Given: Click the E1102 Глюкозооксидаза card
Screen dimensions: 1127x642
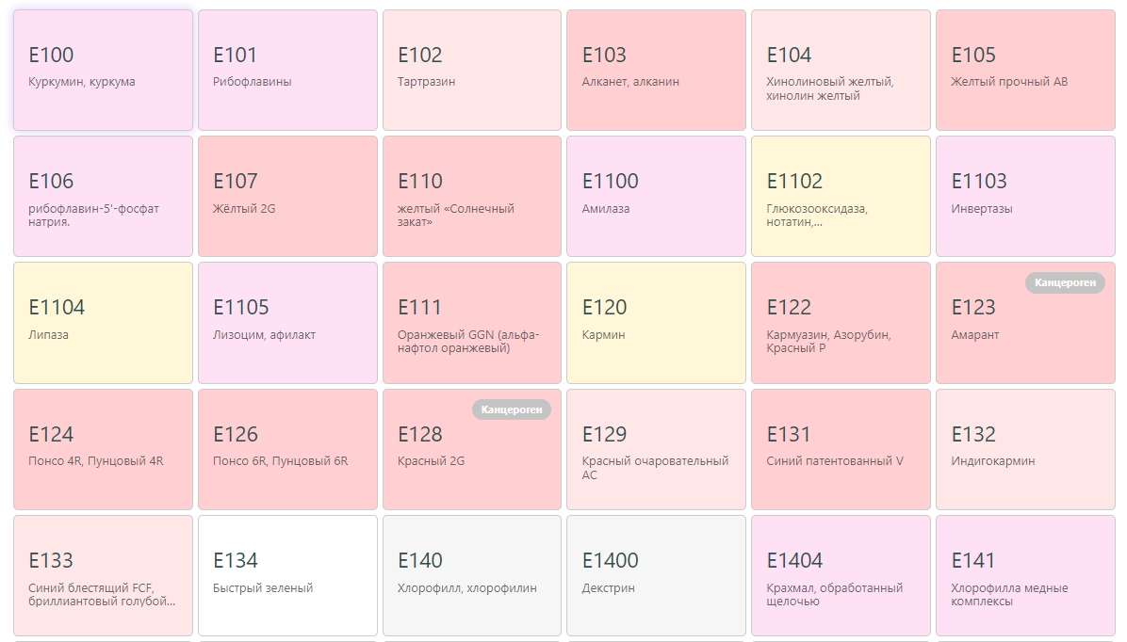Looking at the screenshot, I should tap(840, 196).
